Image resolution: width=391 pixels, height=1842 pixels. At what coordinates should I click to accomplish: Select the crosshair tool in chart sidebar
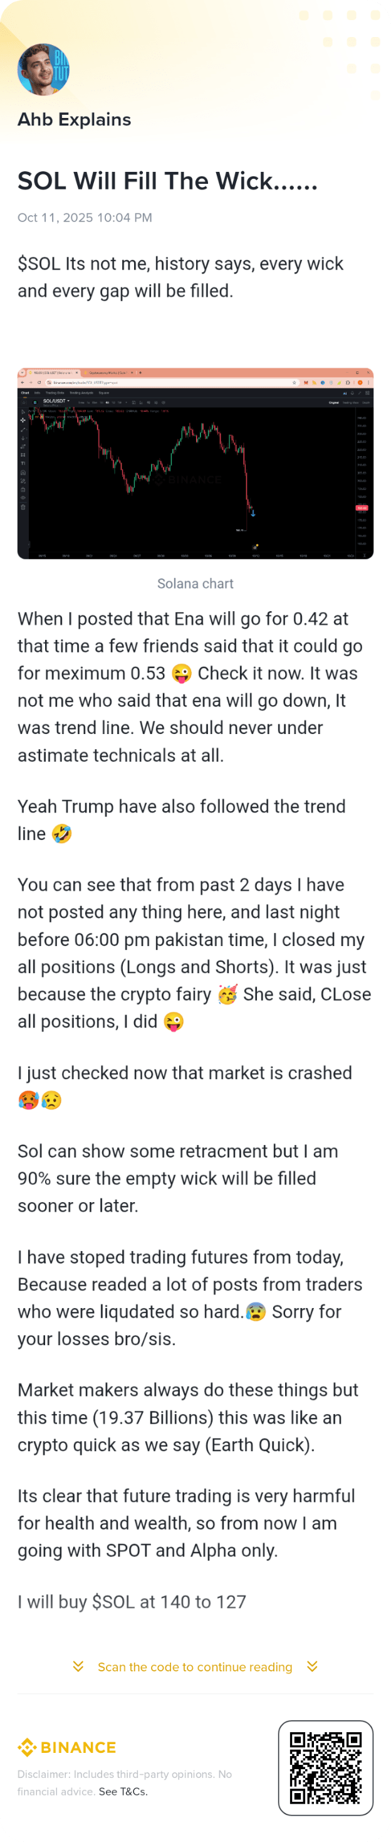coord(23,420)
